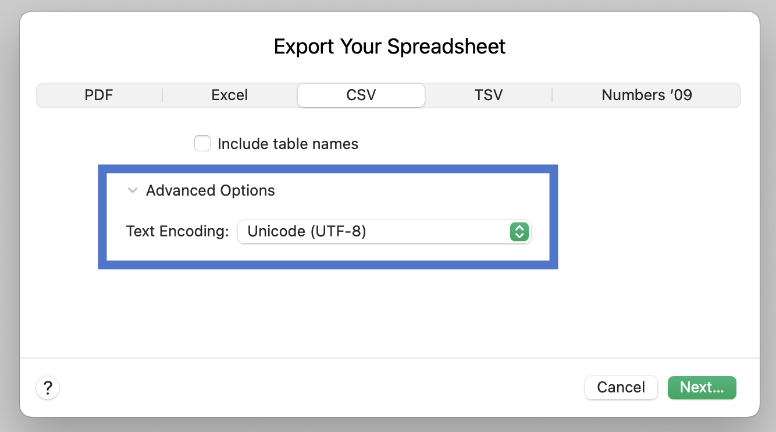
Task: Select the CSV export tab
Action: (361, 95)
